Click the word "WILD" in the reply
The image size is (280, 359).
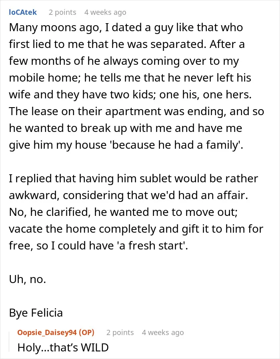(x=95, y=347)
